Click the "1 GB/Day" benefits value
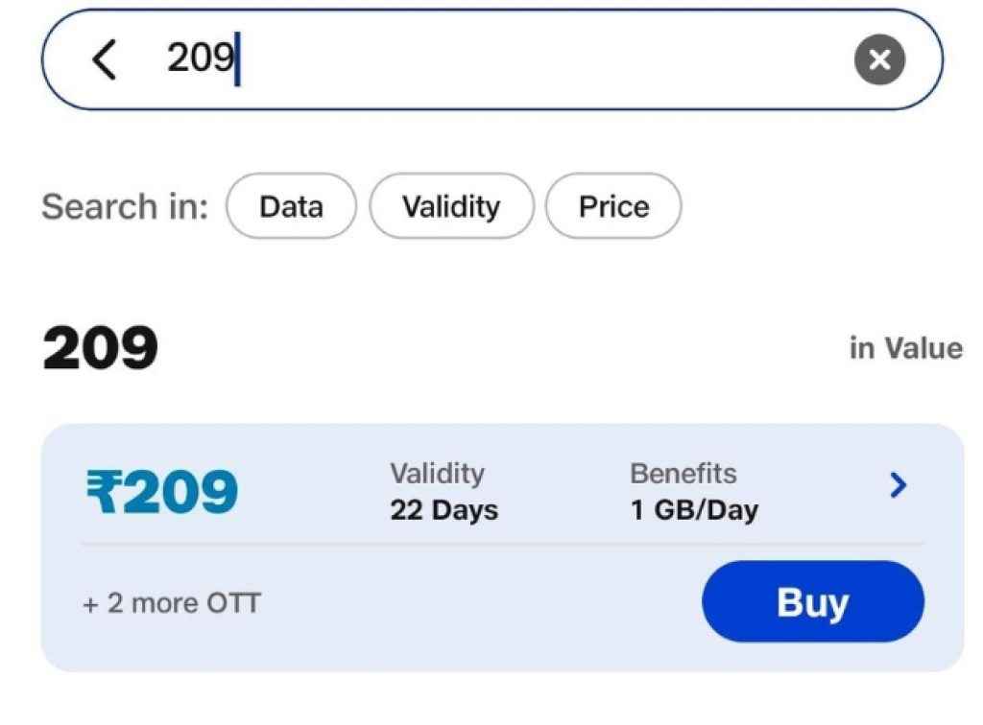The image size is (983, 725). click(694, 510)
